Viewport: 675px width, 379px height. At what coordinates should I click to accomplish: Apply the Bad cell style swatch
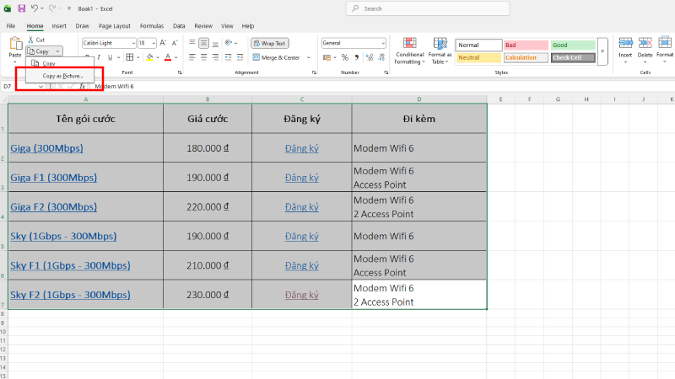click(x=525, y=45)
